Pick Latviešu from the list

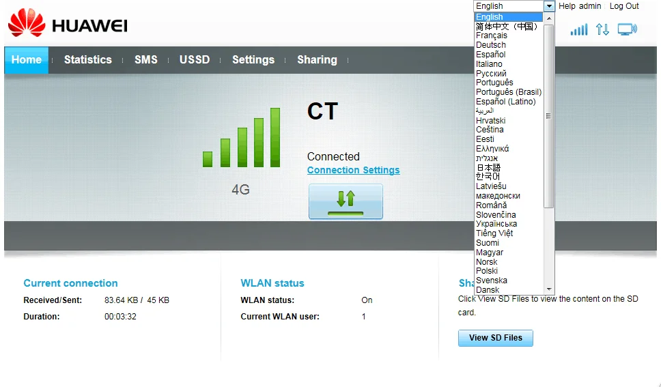[509, 186]
